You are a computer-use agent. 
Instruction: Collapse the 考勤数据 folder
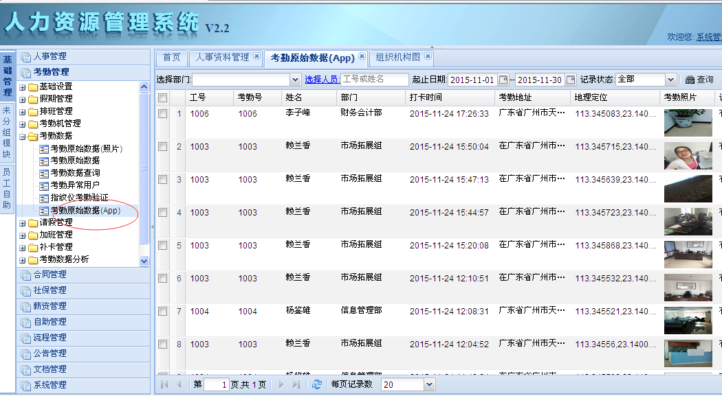[x=23, y=137]
